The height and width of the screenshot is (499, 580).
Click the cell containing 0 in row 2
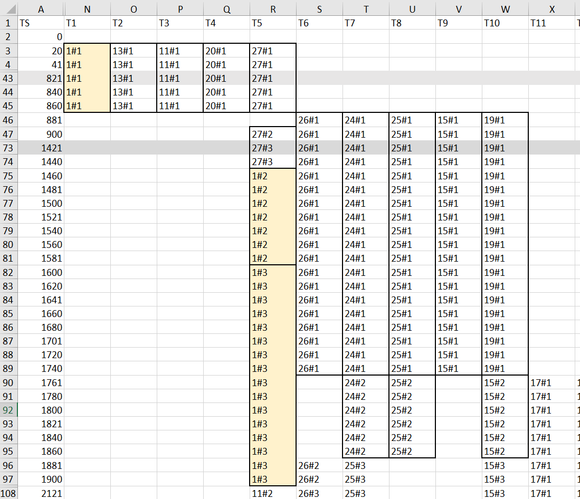click(41, 37)
